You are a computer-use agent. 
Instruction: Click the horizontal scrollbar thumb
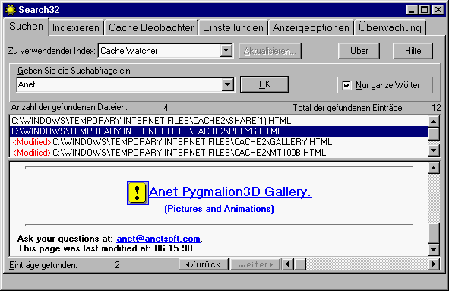(x=300, y=264)
